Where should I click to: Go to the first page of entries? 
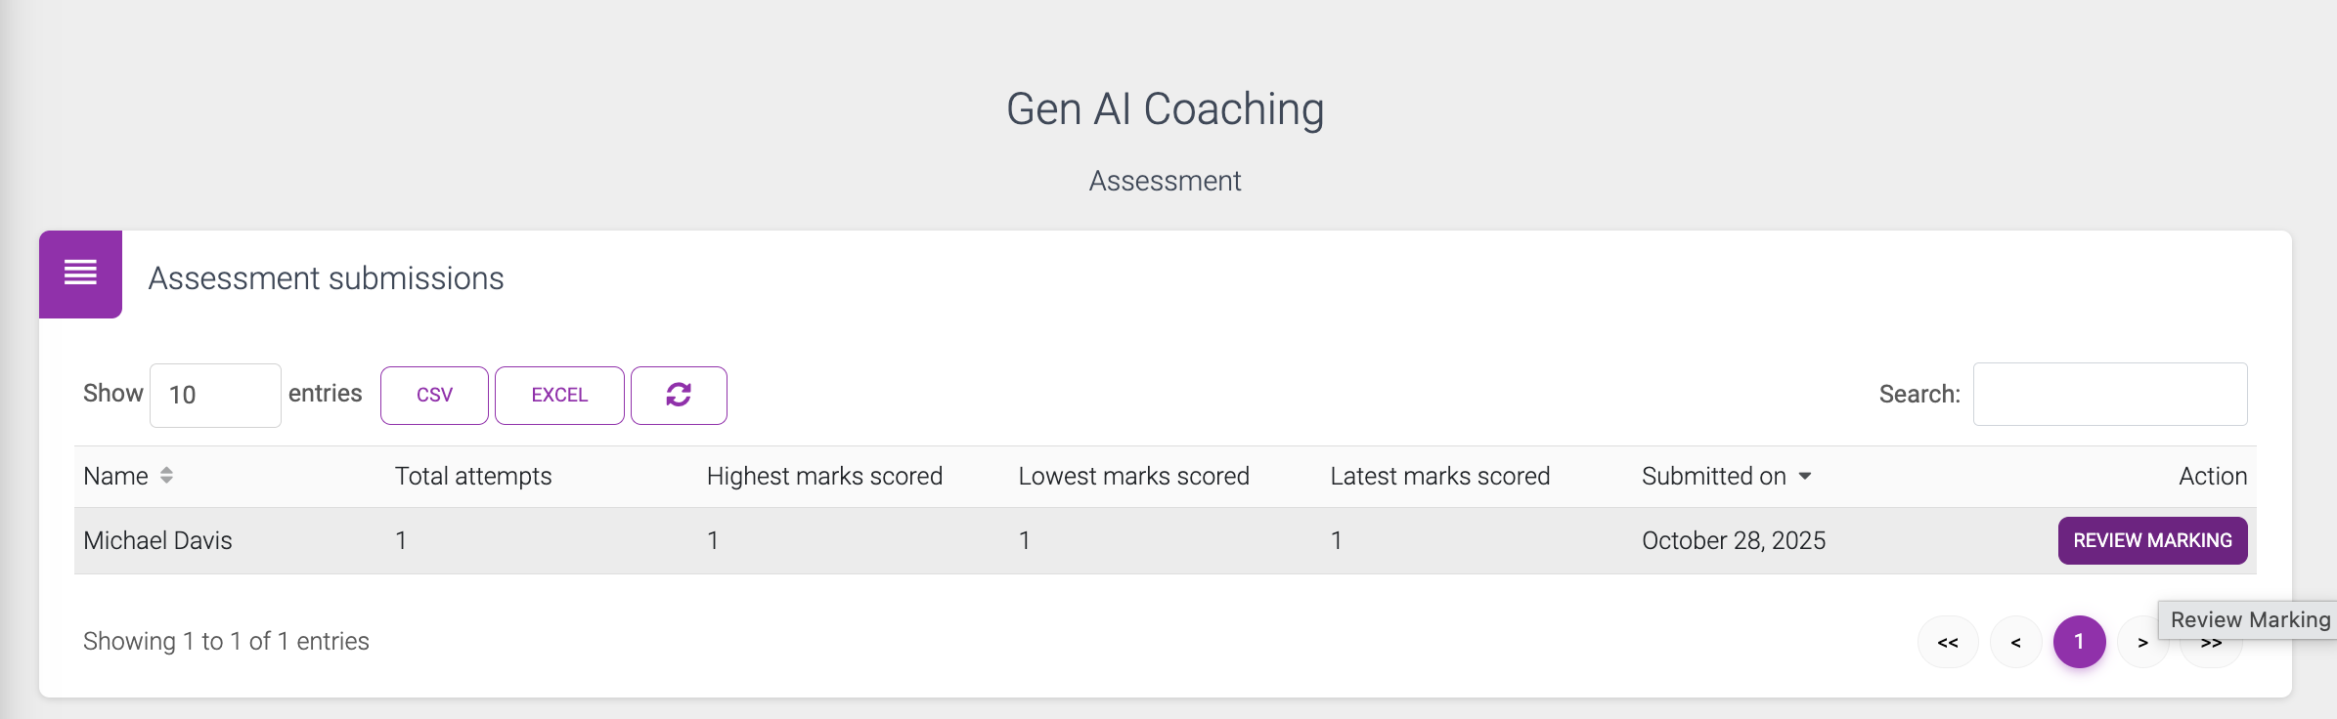(x=1948, y=642)
